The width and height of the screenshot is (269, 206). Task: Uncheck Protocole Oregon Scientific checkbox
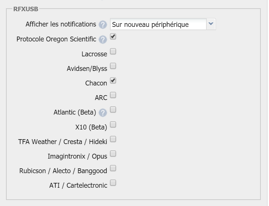[x=113, y=37]
